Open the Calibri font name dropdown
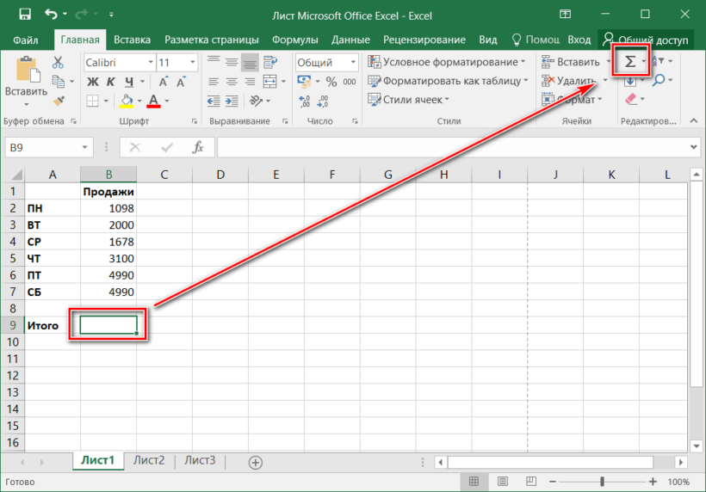Image resolution: width=706 pixels, height=492 pixels. point(151,62)
